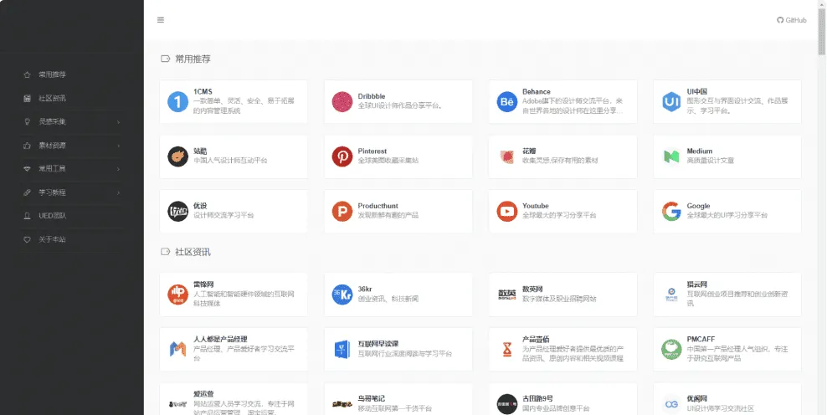Select 常用推荐 in the sidebar
The height and width of the screenshot is (415, 827).
(x=52, y=74)
